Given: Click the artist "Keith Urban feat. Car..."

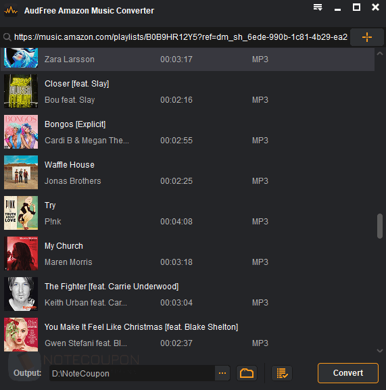Looking at the screenshot, I should point(86,303).
